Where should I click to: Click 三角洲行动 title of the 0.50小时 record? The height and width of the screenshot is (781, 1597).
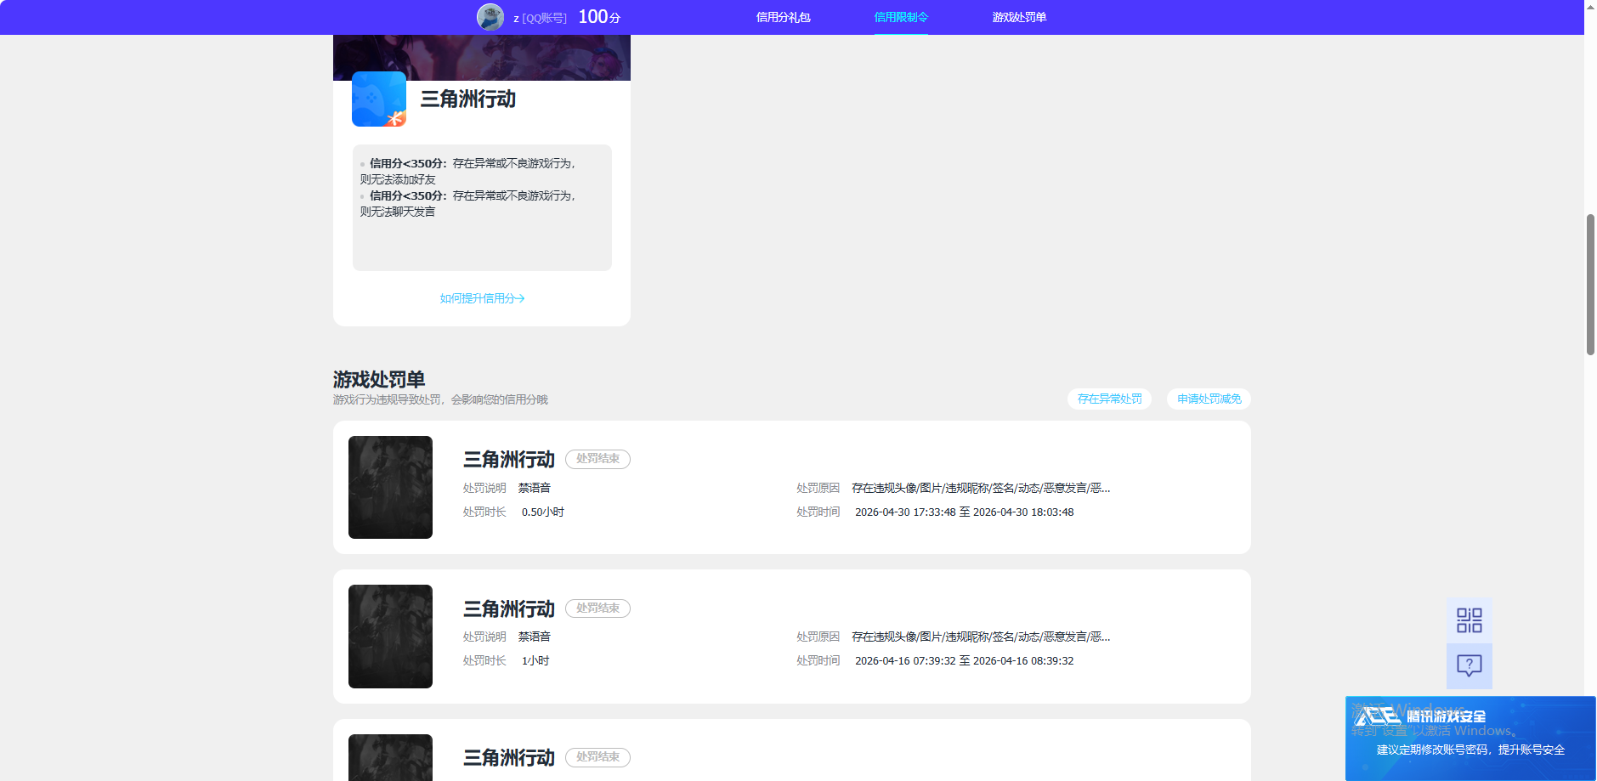(509, 460)
